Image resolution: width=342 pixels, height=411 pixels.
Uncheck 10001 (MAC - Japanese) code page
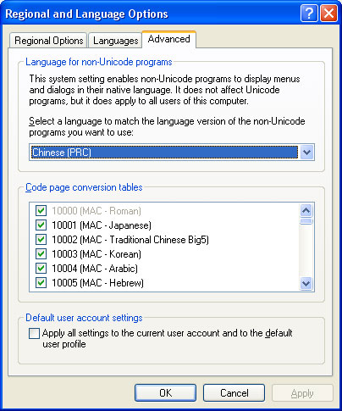(41, 225)
